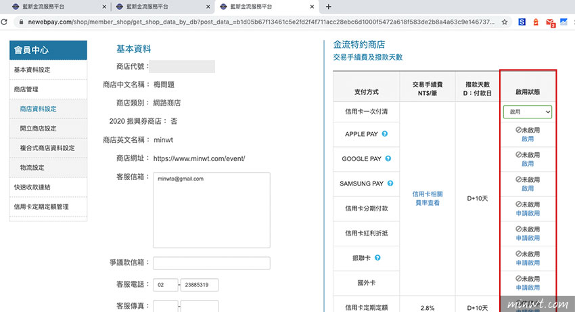Open the 信用卡一次付清 status dropdown

(x=528, y=112)
